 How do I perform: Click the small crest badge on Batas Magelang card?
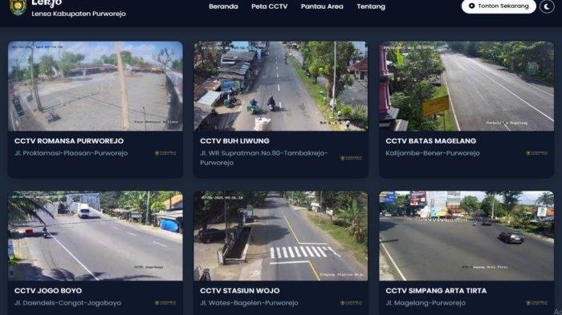pos(536,153)
